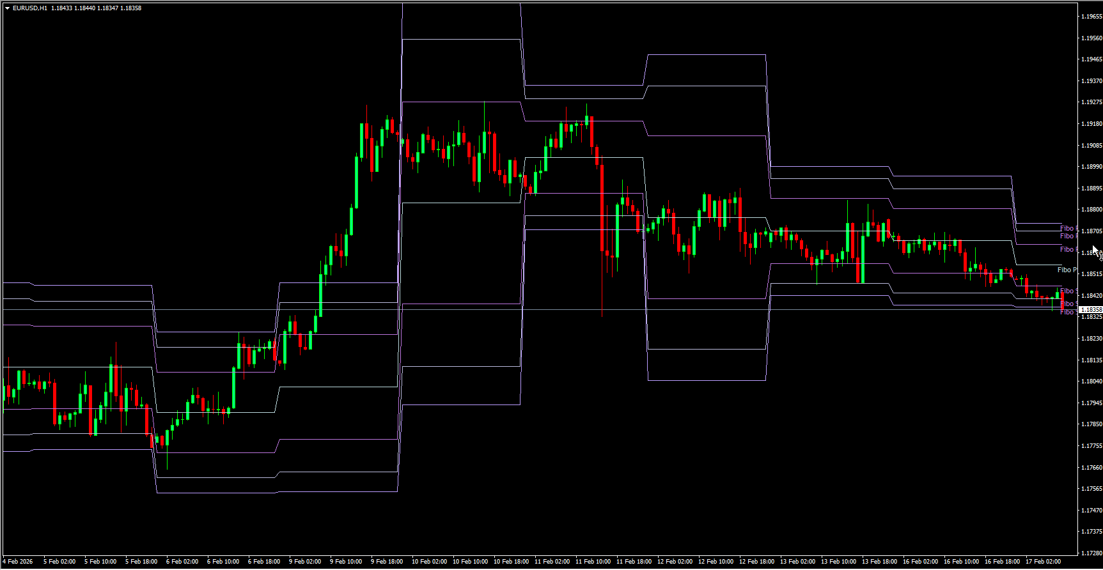Viewport: 1103px width, 570px height.
Task: Click the EURUSD,H1 chart title text
Action: tap(30, 8)
